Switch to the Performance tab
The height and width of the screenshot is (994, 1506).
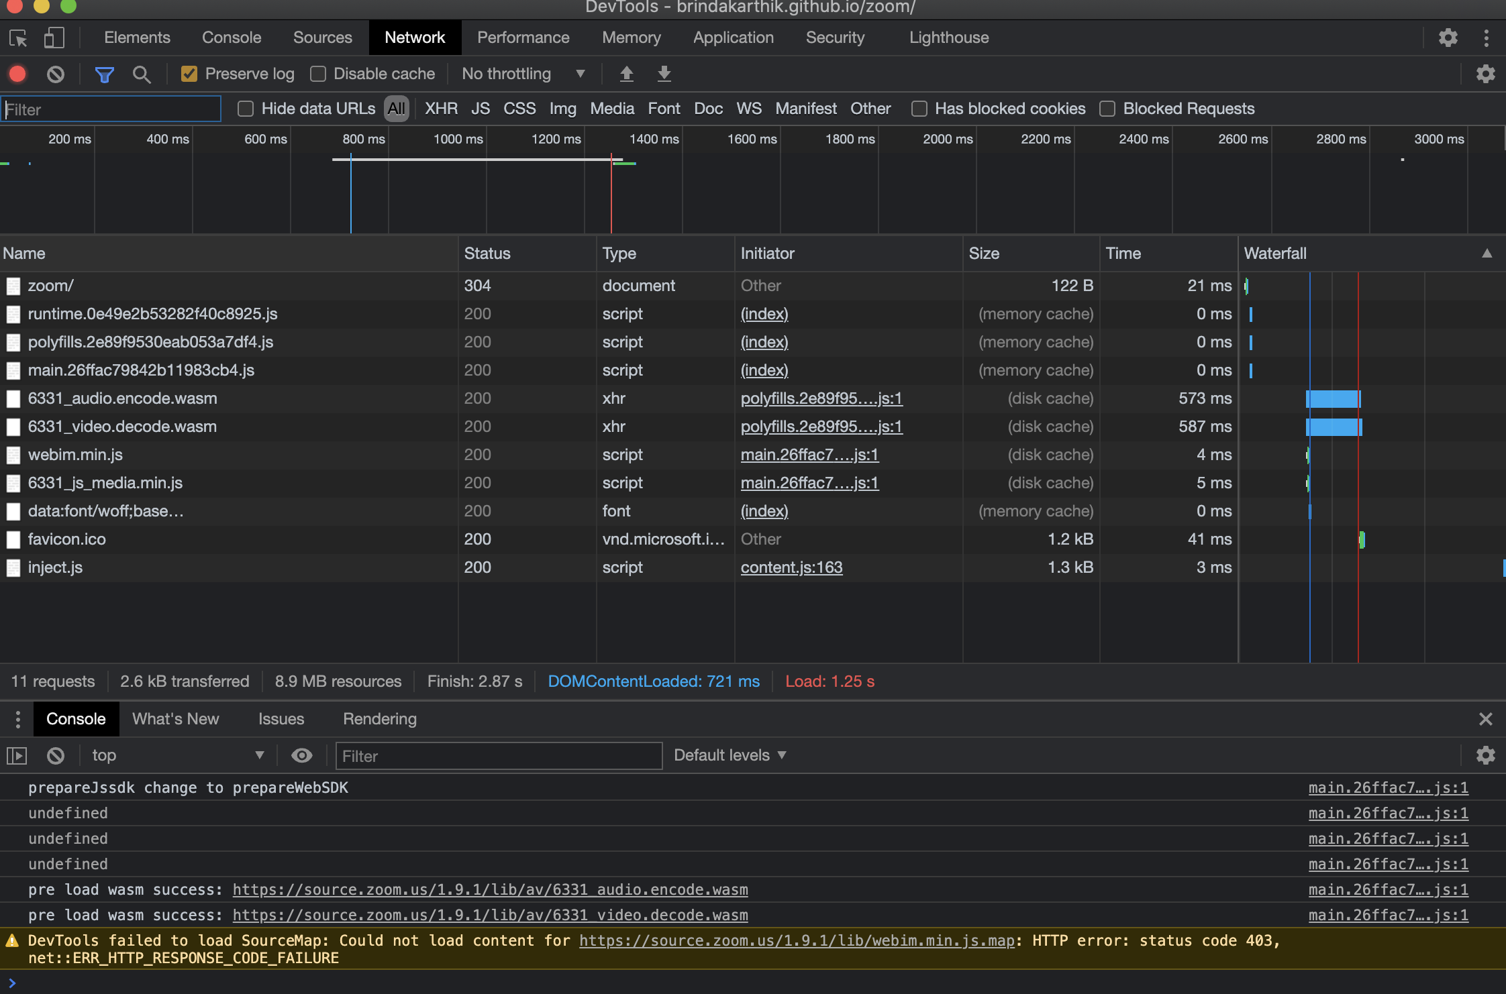click(523, 38)
